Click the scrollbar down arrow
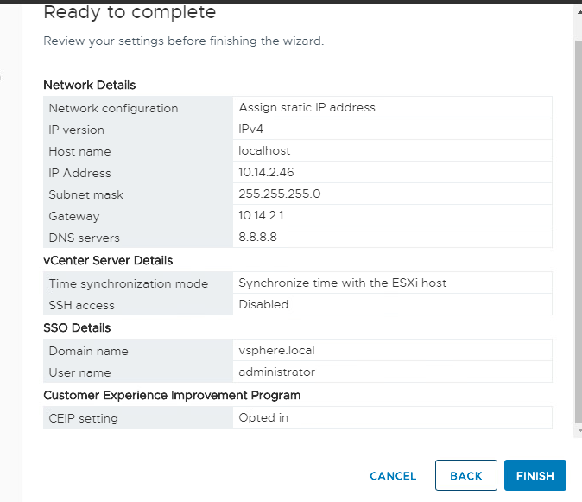The image size is (582, 502). click(x=579, y=430)
